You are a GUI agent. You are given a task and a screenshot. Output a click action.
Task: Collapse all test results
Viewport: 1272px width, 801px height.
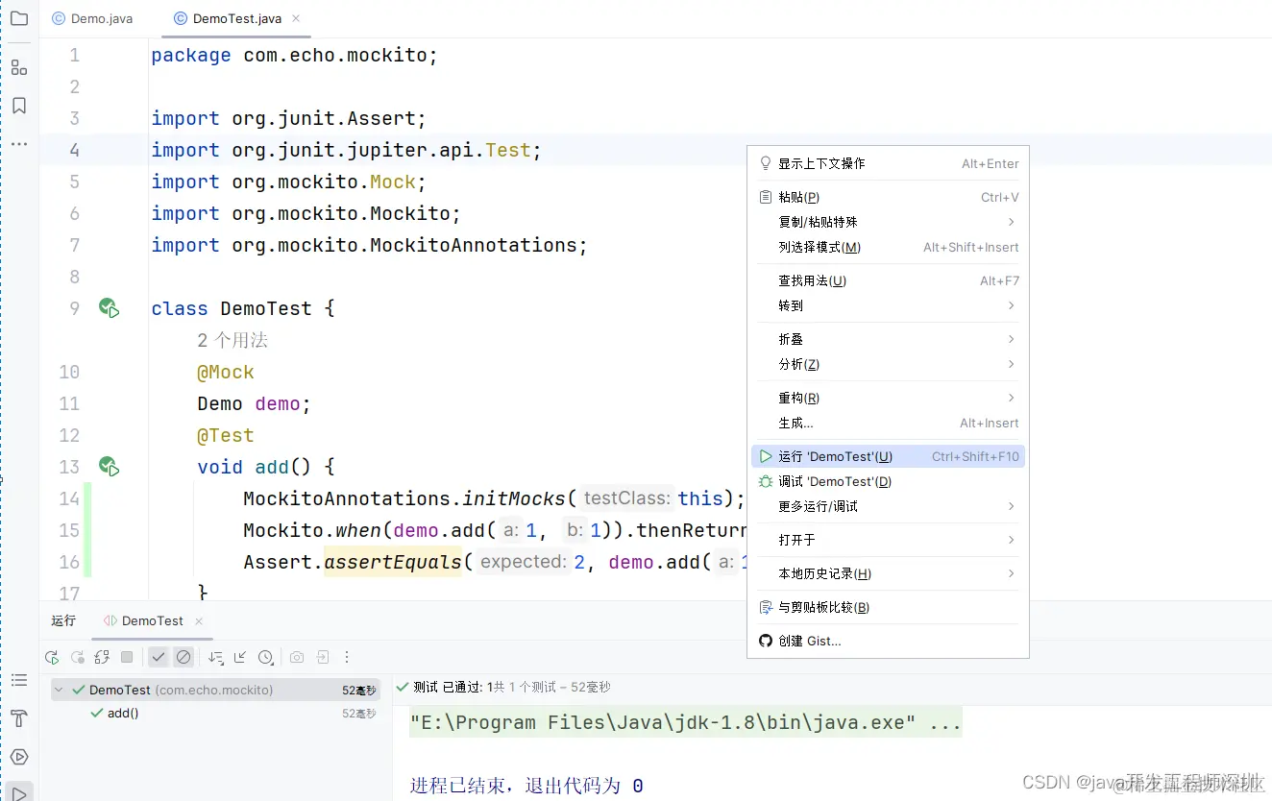[240, 658]
